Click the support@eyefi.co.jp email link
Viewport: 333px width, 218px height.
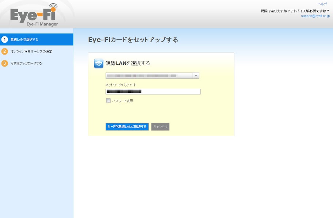tap(315, 16)
